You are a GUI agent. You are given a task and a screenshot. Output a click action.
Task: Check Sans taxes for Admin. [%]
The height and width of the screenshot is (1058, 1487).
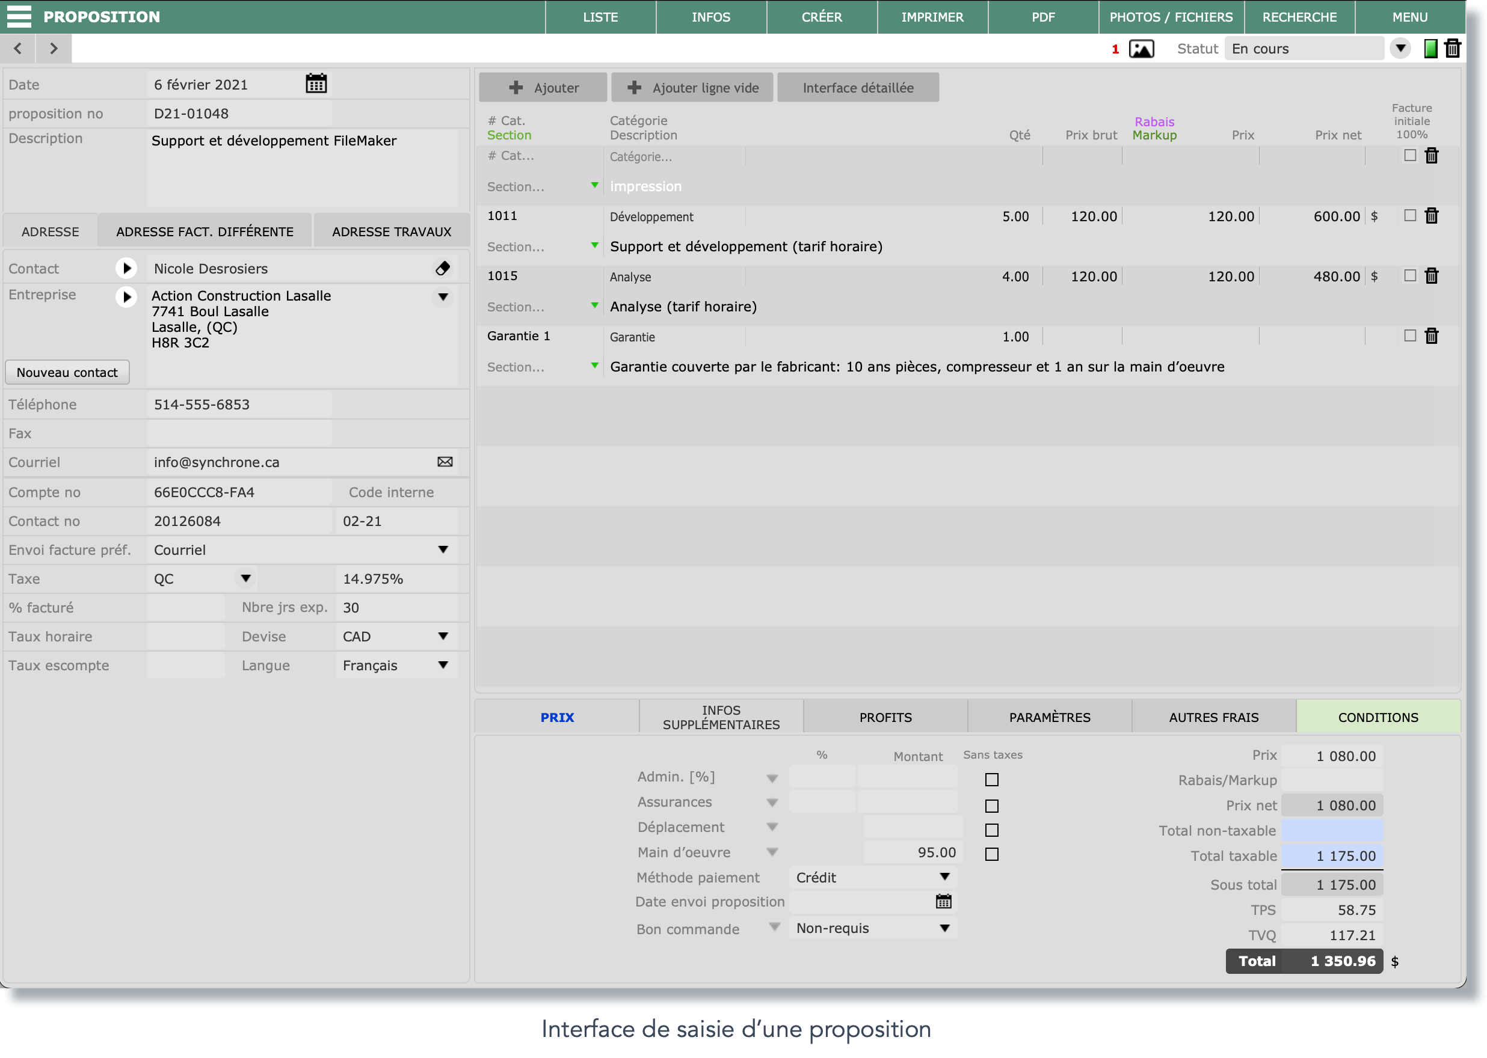pos(991,779)
